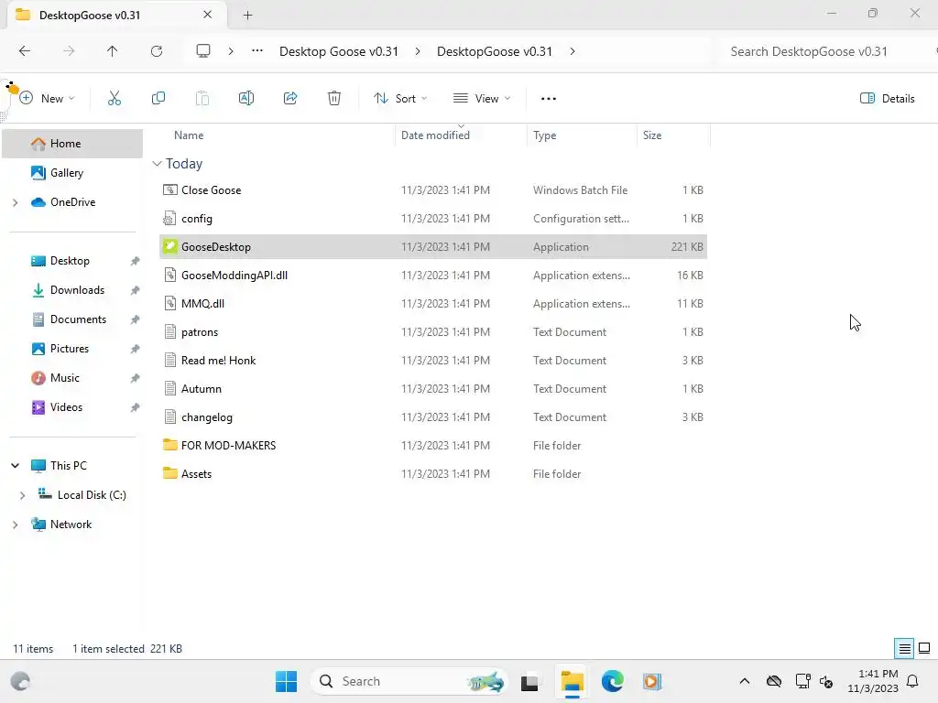938x703 pixels.
Task: Open a new tab with plus button
Action: pos(247,16)
